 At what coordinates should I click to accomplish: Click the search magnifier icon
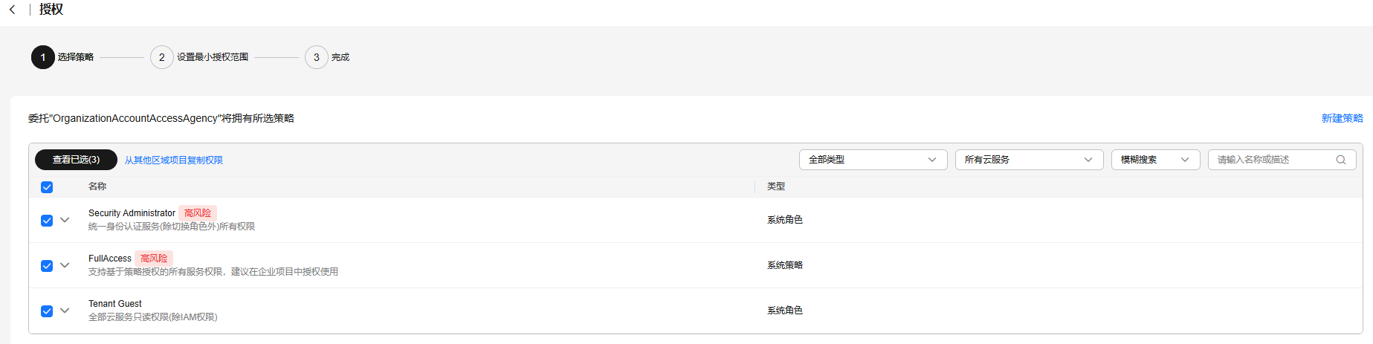1341,160
